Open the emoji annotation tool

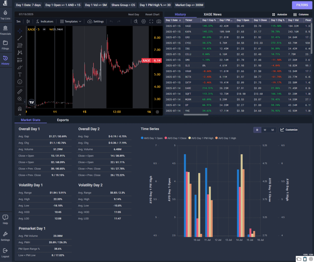pyautogui.click(x=20, y=82)
